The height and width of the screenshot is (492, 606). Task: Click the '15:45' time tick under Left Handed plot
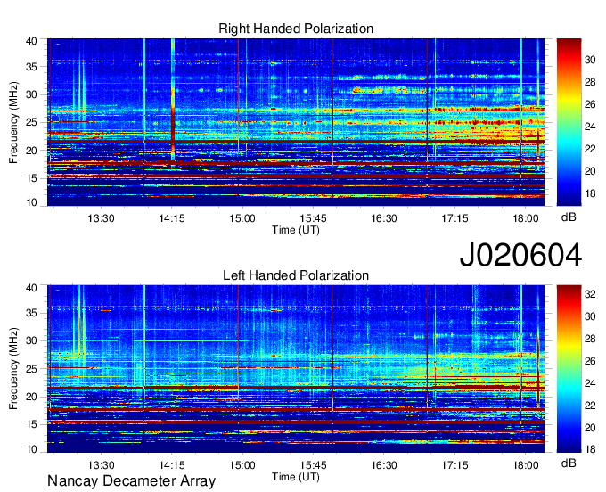click(x=313, y=465)
